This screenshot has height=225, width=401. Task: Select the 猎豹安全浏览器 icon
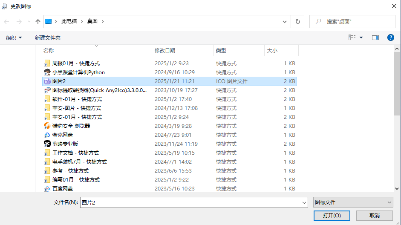[47, 126]
